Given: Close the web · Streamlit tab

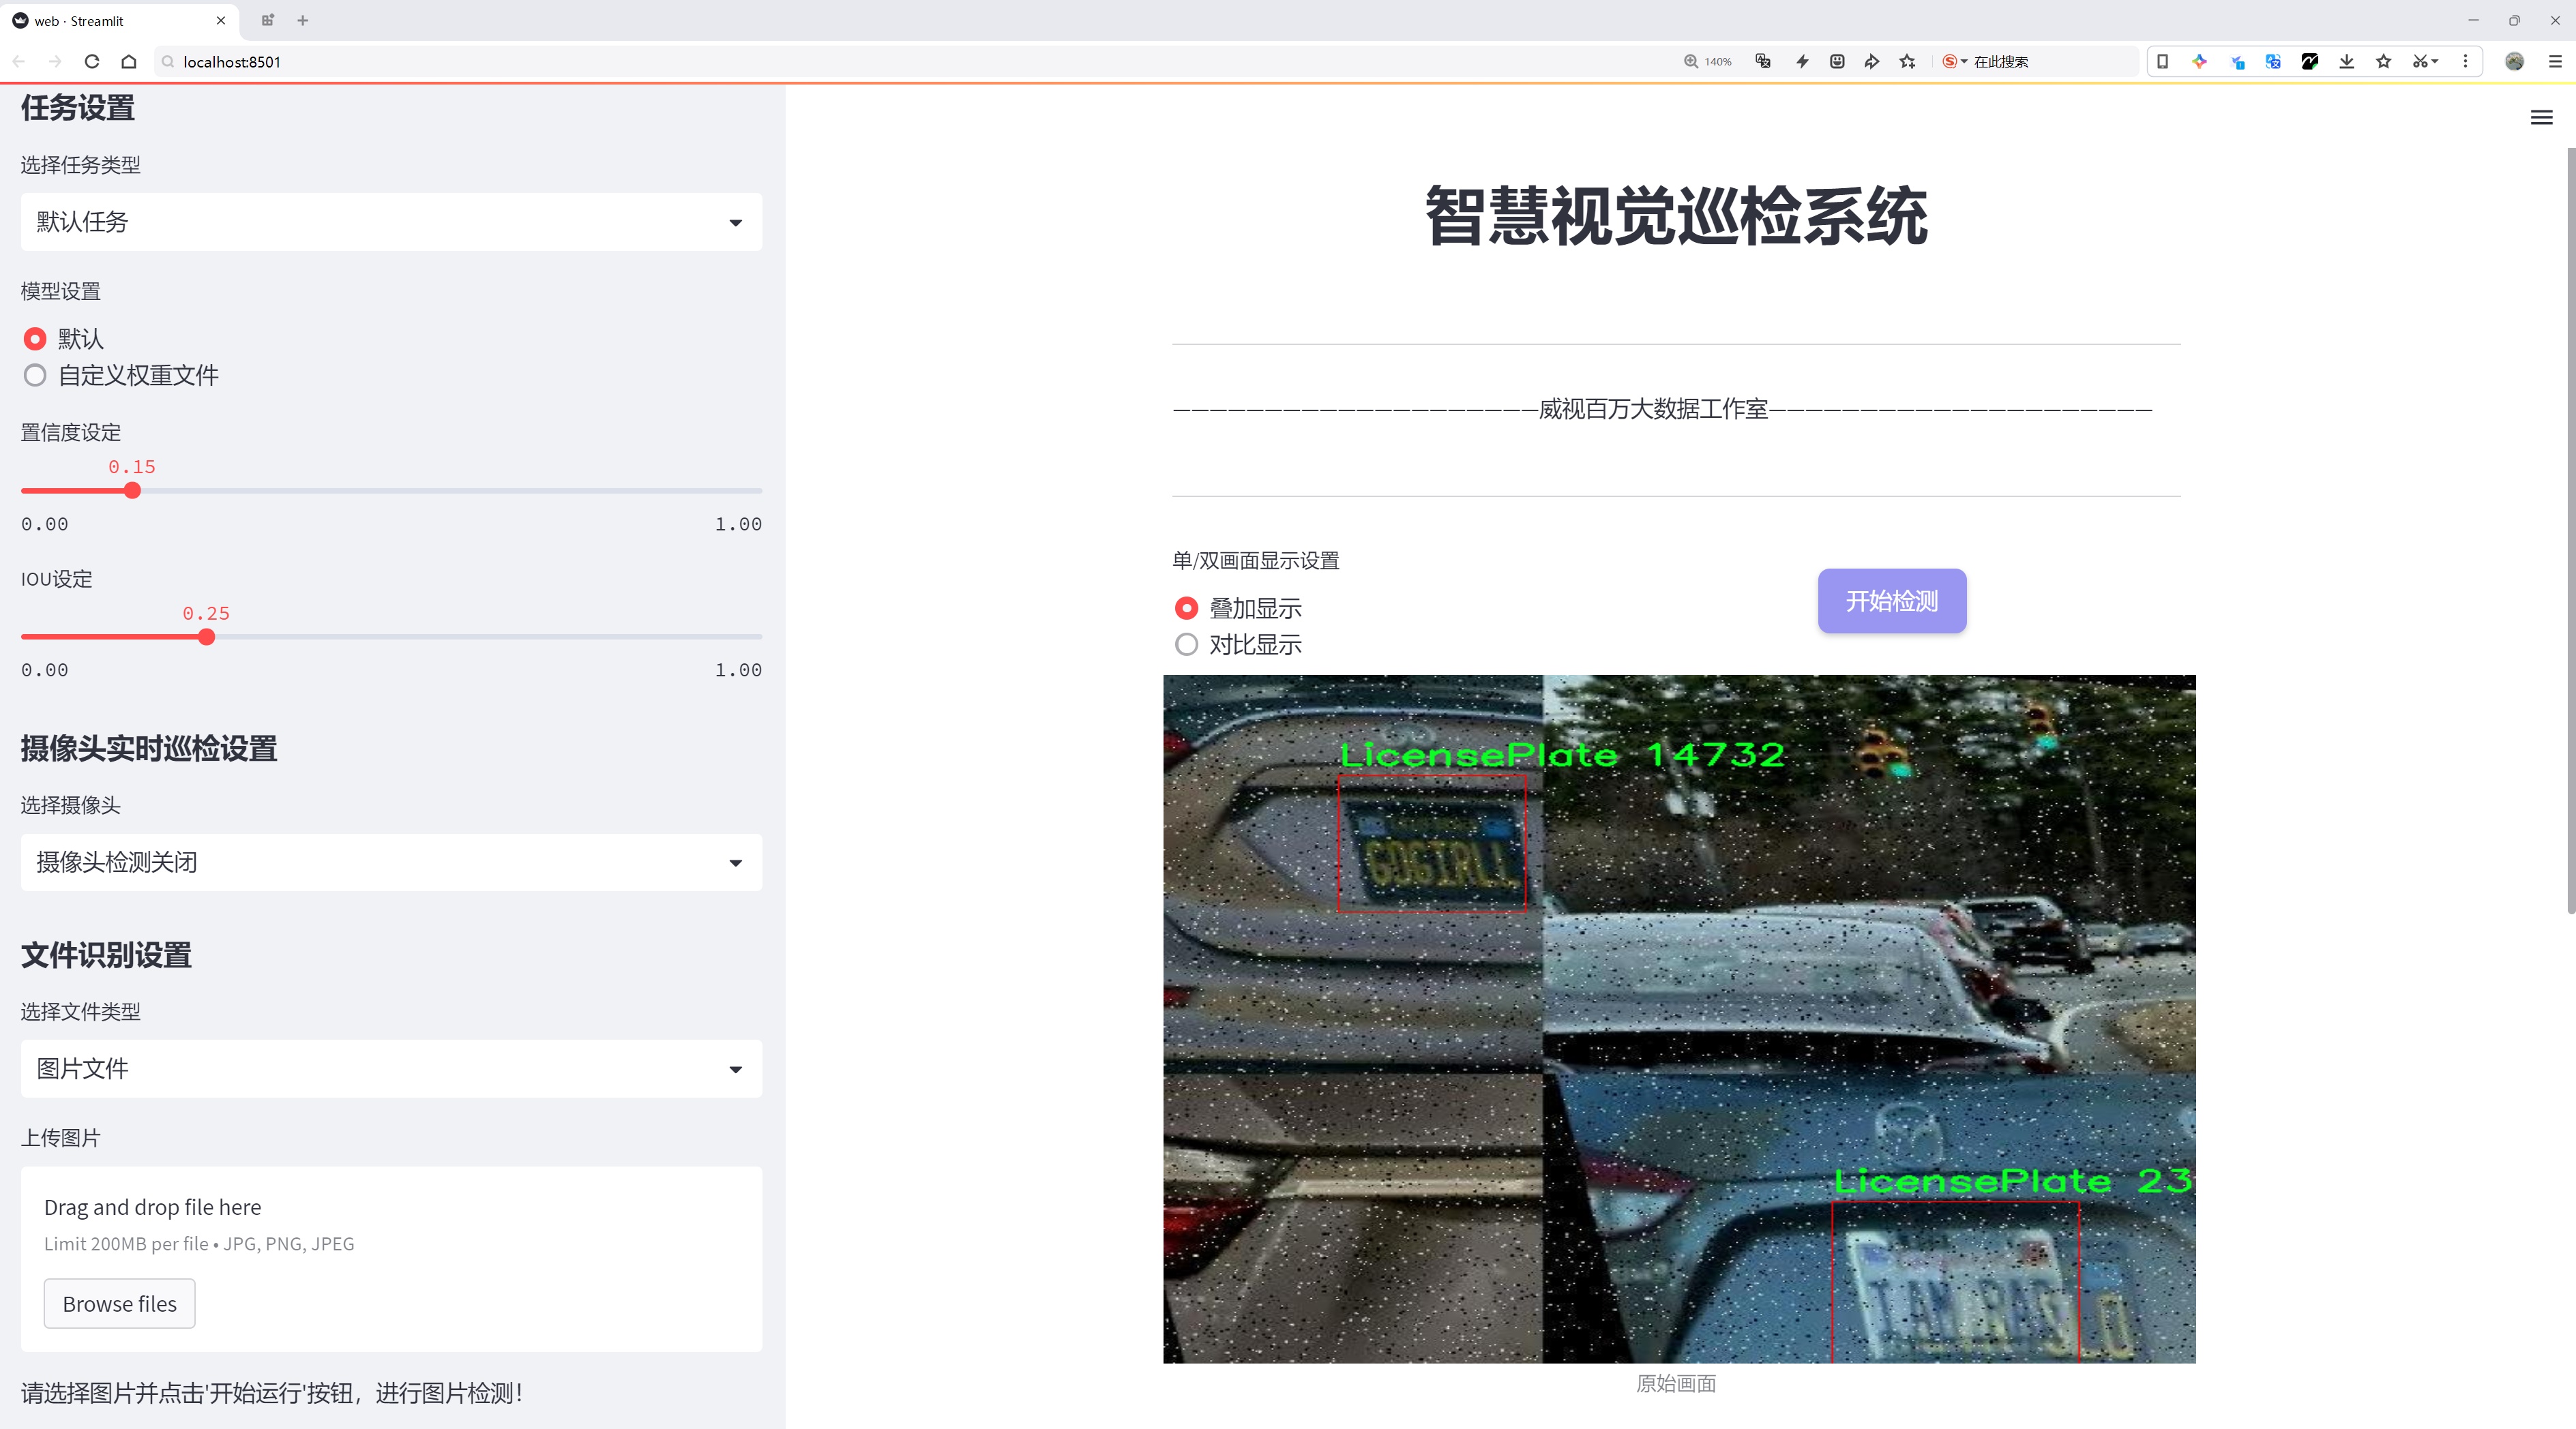Looking at the screenshot, I should (x=221, y=20).
